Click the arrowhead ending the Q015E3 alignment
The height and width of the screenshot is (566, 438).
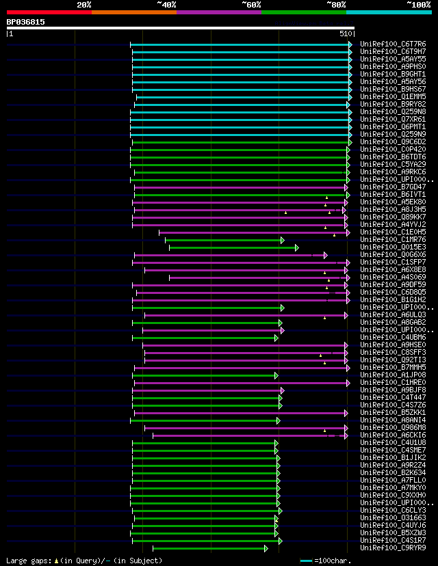pos(297,248)
